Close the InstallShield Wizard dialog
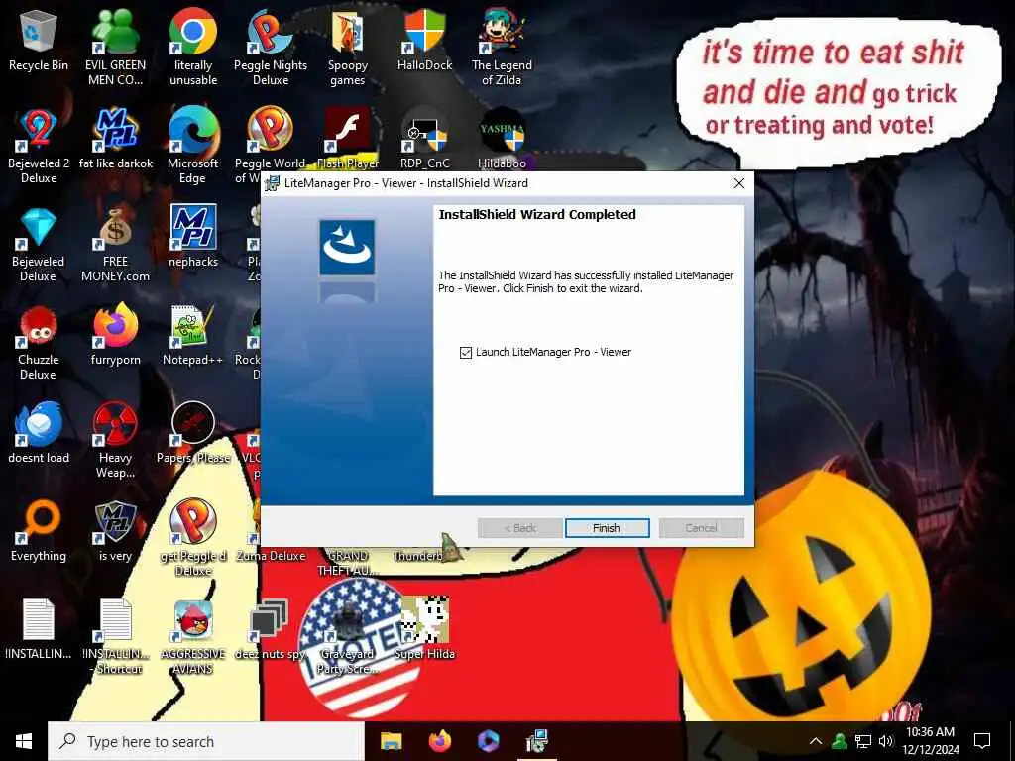The image size is (1015, 761). click(738, 183)
